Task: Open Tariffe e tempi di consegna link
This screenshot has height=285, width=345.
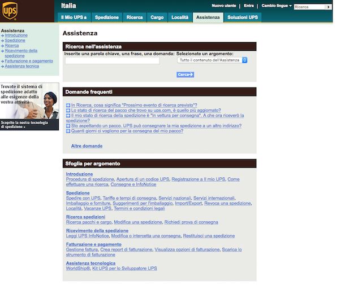Action: point(130,198)
